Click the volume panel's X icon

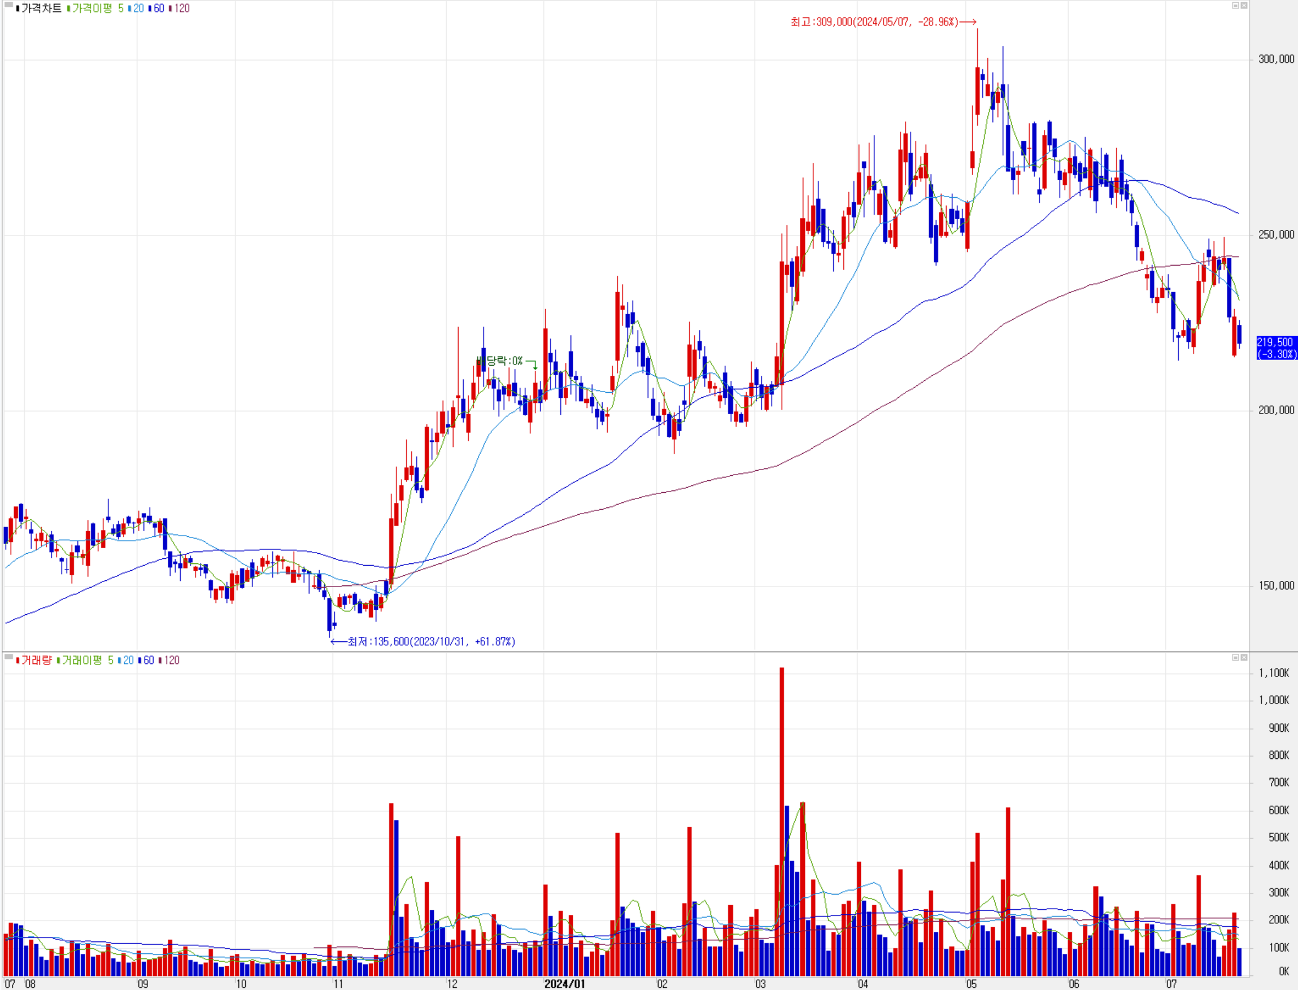point(1244,657)
